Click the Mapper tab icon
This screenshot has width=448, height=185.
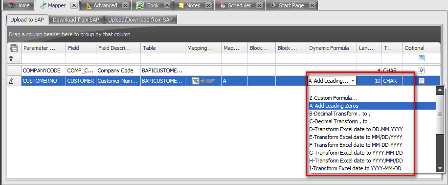(43, 5)
